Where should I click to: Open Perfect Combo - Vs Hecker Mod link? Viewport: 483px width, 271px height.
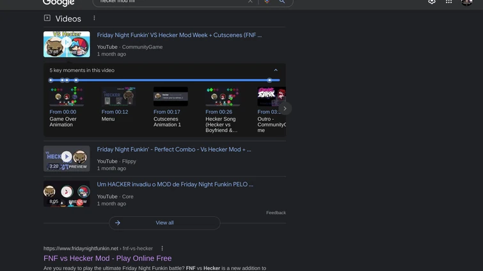coord(174,149)
